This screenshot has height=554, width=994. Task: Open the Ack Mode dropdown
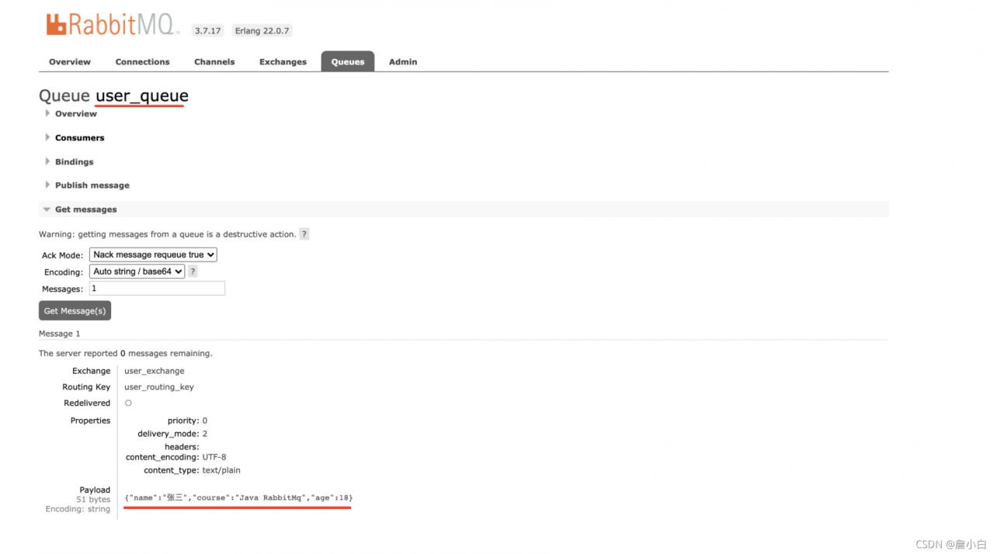coord(153,254)
